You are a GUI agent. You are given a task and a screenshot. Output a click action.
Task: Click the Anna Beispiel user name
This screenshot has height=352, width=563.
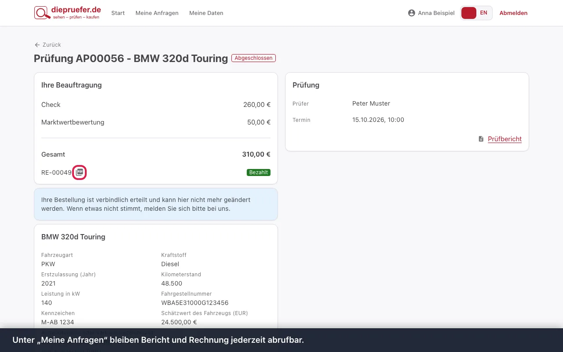click(436, 13)
